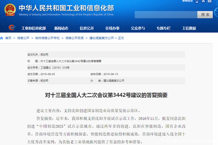
Task: Open the 在线办事 nav menu
Action: coord(113,28)
